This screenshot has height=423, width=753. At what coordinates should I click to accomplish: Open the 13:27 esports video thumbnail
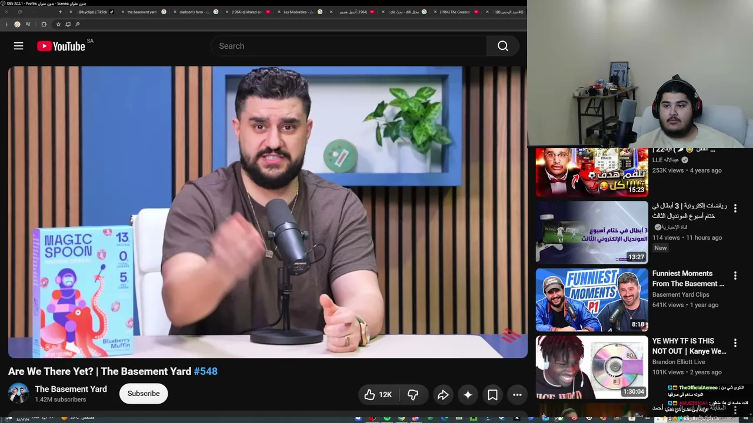pyautogui.click(x=592, y=233)
